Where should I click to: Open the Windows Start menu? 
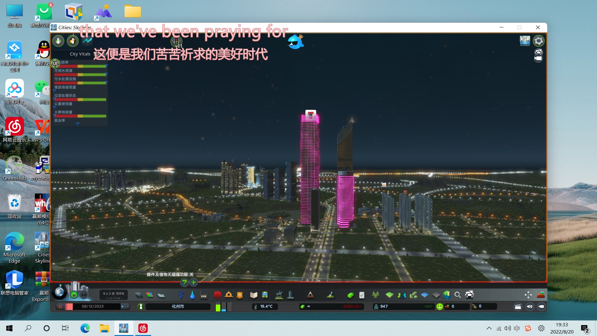9,328
